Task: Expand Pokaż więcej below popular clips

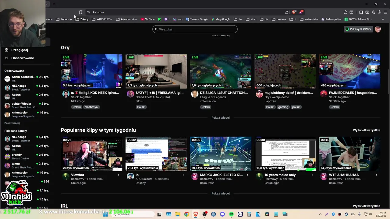Action: [x=221, y=193]
